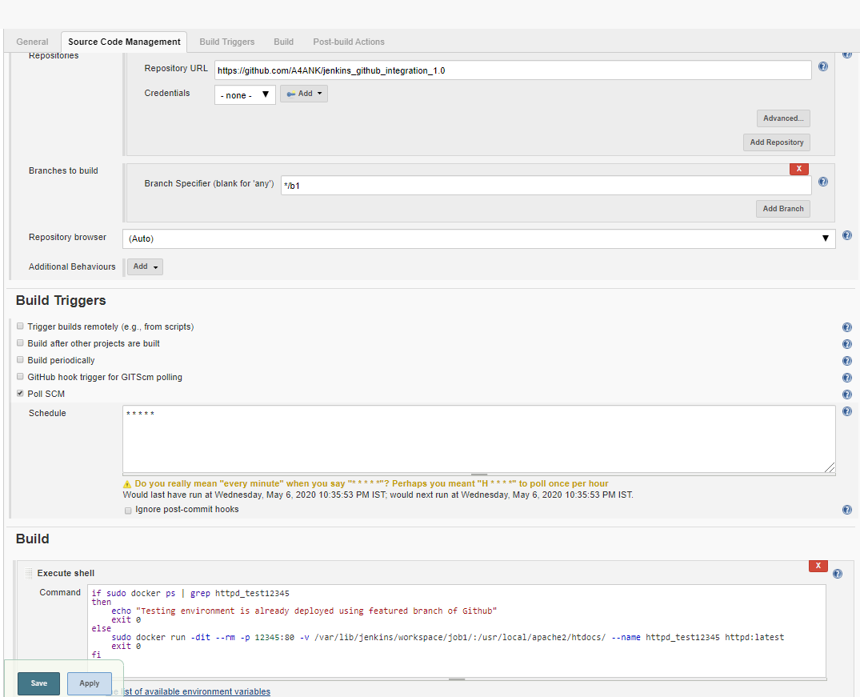Uncheck the Poll SCM trigger
This screenshot has height=697, width=860.
click(19, 393)
